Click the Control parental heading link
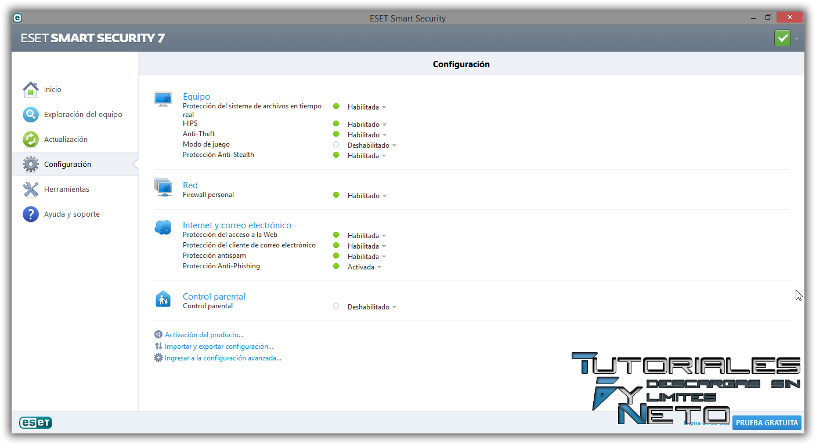This screenshot has height=445, width=816. [214, 297]
